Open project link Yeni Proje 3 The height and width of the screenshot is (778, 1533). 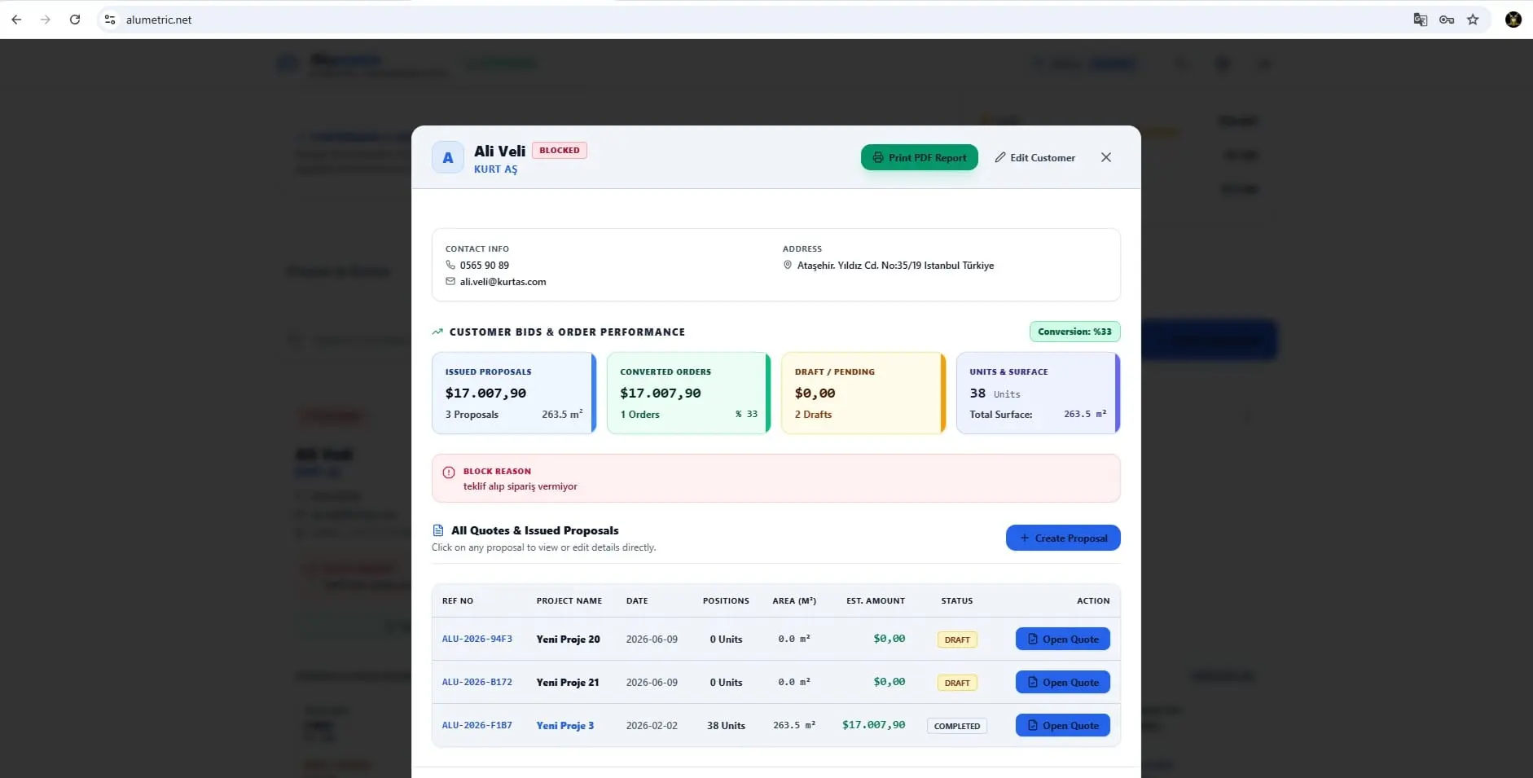click(x=564, y=725)
